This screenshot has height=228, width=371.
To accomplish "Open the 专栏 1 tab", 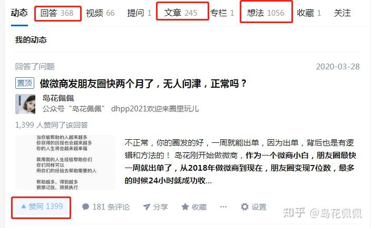I will click(222, 13).
